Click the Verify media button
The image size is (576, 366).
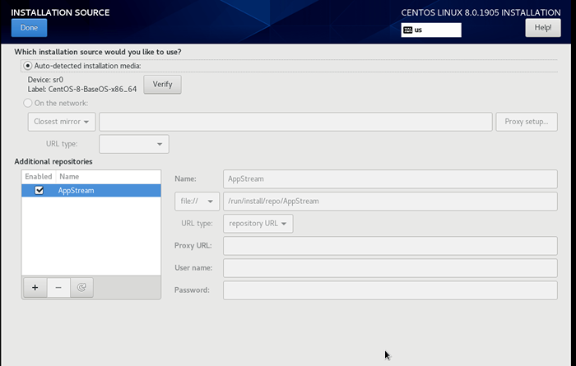point(162,85)
